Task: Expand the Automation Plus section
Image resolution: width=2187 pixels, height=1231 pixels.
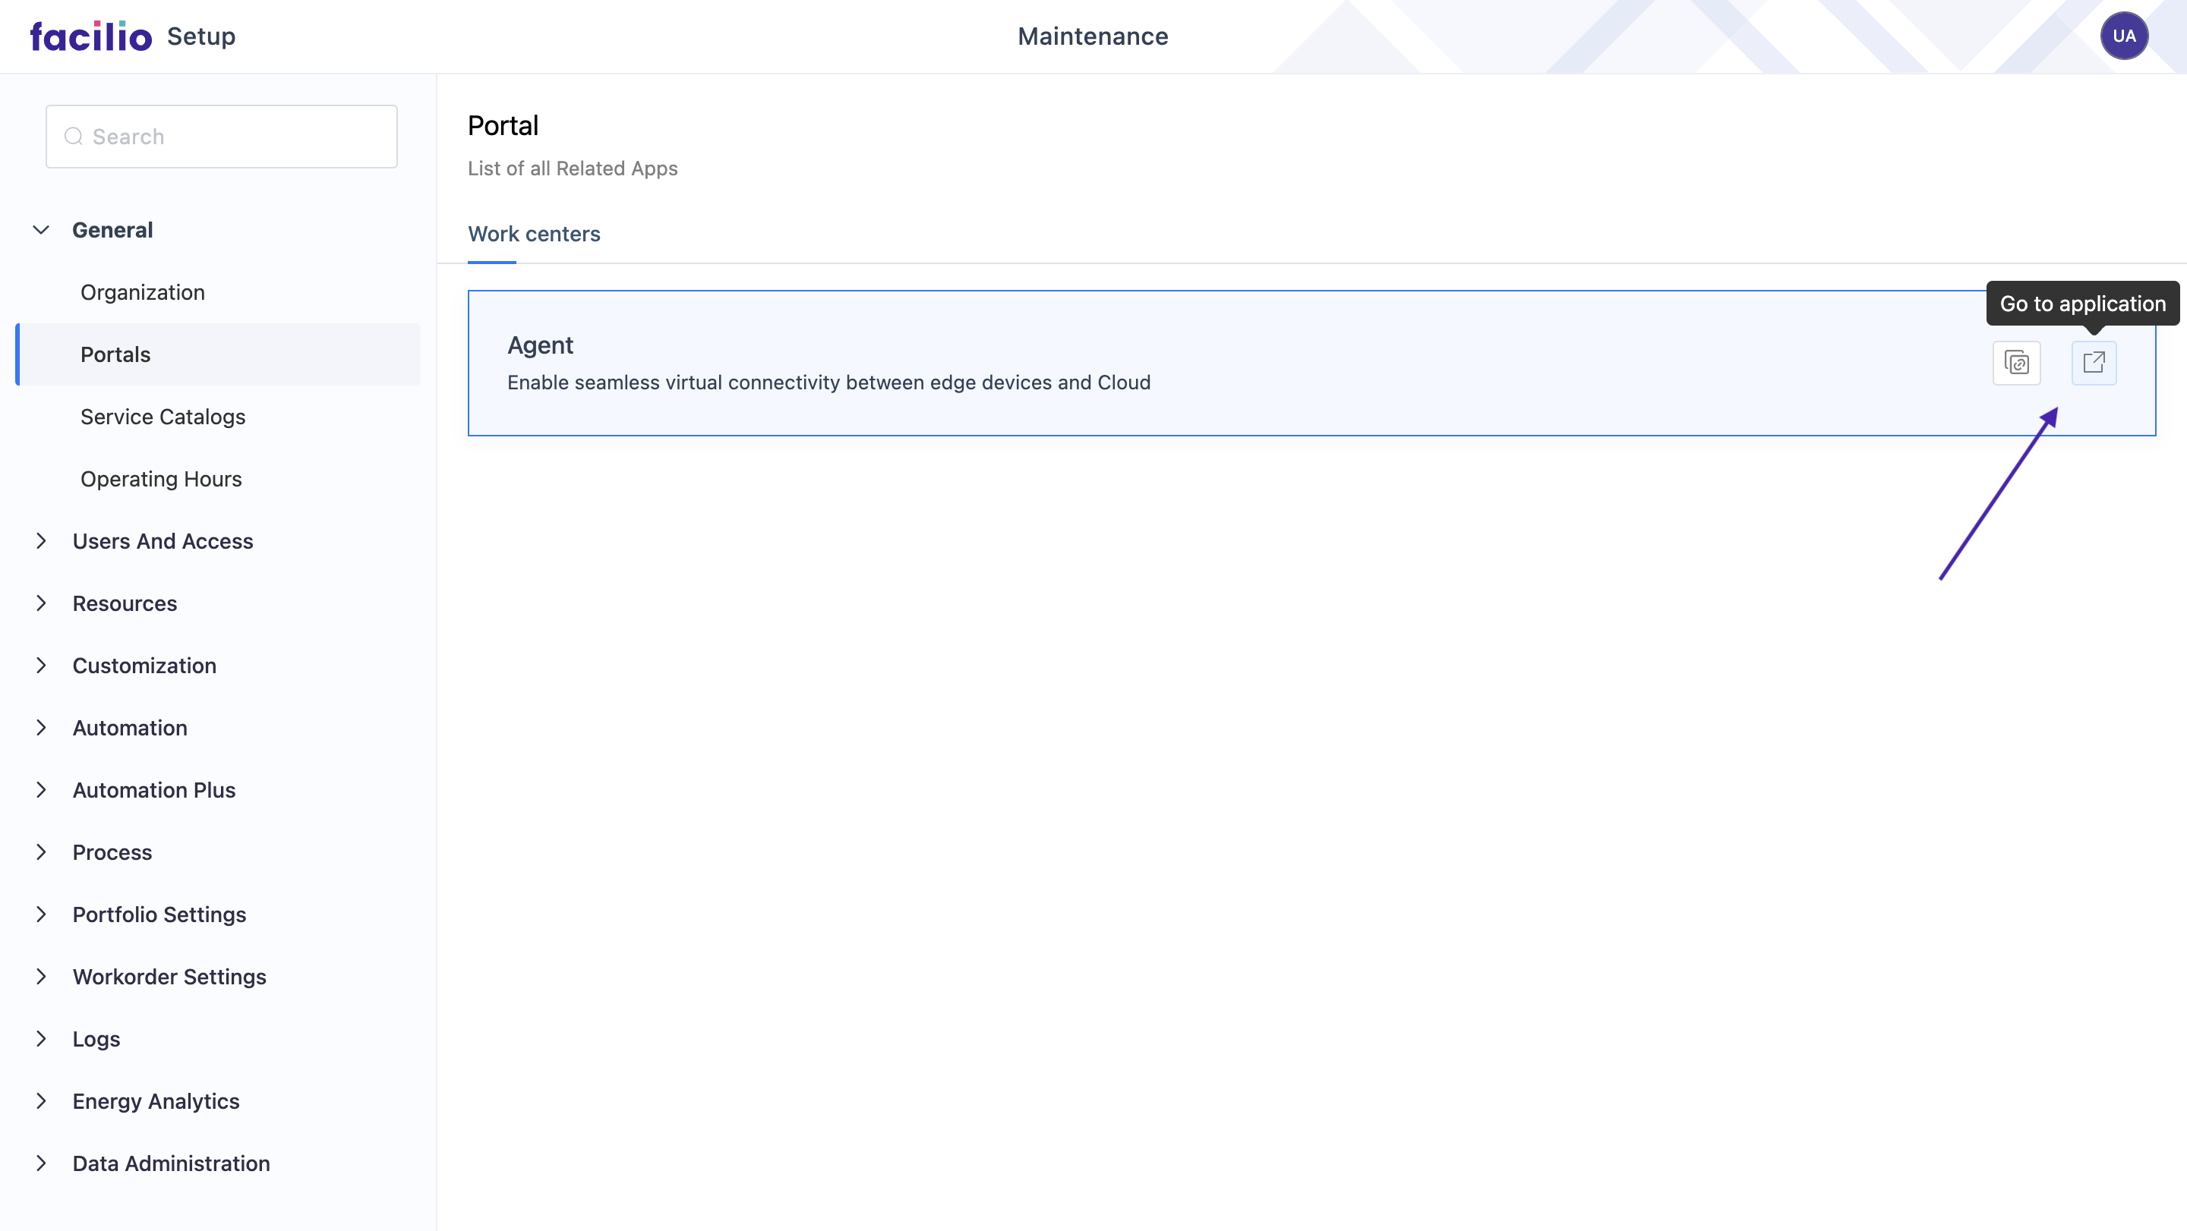Action: point(41,790)
